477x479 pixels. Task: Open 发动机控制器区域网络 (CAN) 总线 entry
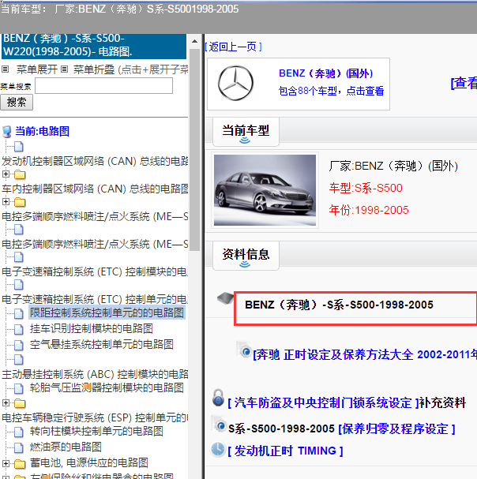pyautogui.click(x=95, y=161)
